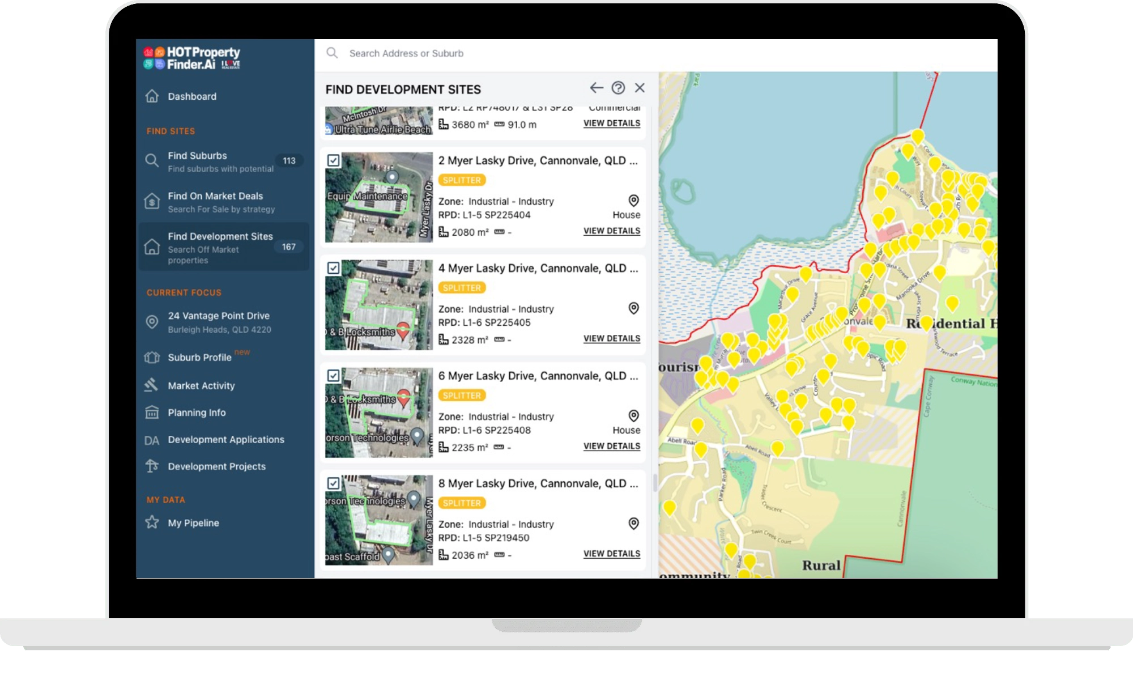The width and height of the screenshot is (1133, 680).
Task: Click the search magnifier icon in top bar
Action: pyautogui.click(x=332, y=53)
